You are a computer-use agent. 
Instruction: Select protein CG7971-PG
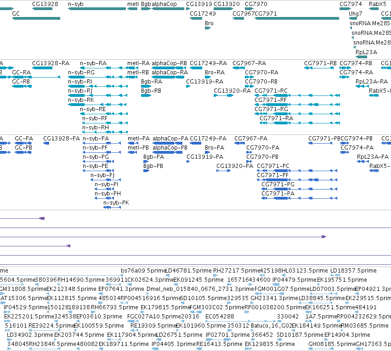coord(278,184)
